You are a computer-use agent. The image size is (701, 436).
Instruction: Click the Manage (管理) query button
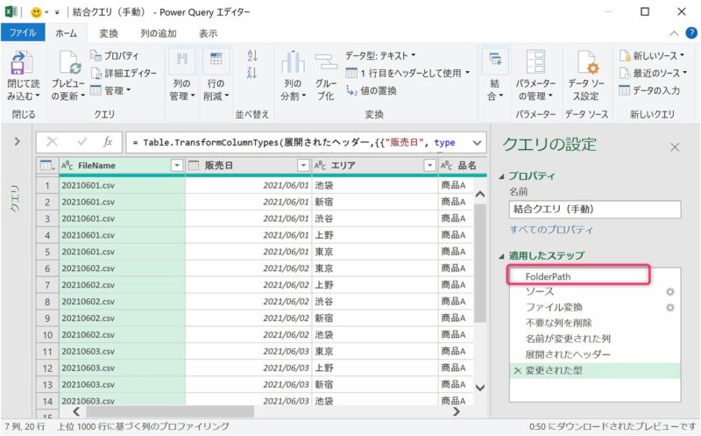(111, 90)
